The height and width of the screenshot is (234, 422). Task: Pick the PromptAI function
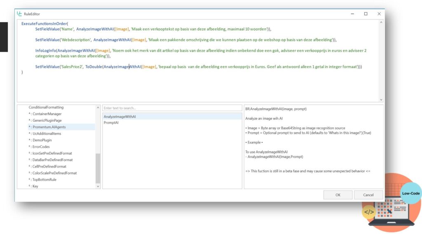(x=111, y=123)
